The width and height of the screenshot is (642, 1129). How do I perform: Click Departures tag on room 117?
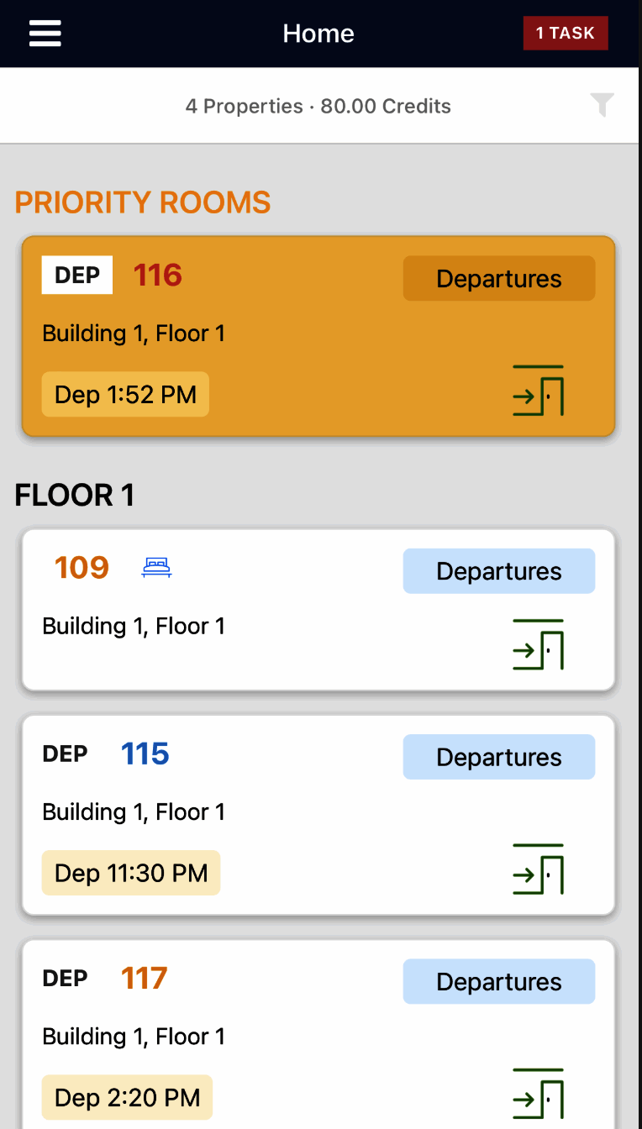498,982
